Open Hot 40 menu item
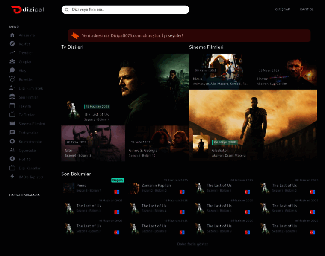The image size is (325, 256). [25, 160]
